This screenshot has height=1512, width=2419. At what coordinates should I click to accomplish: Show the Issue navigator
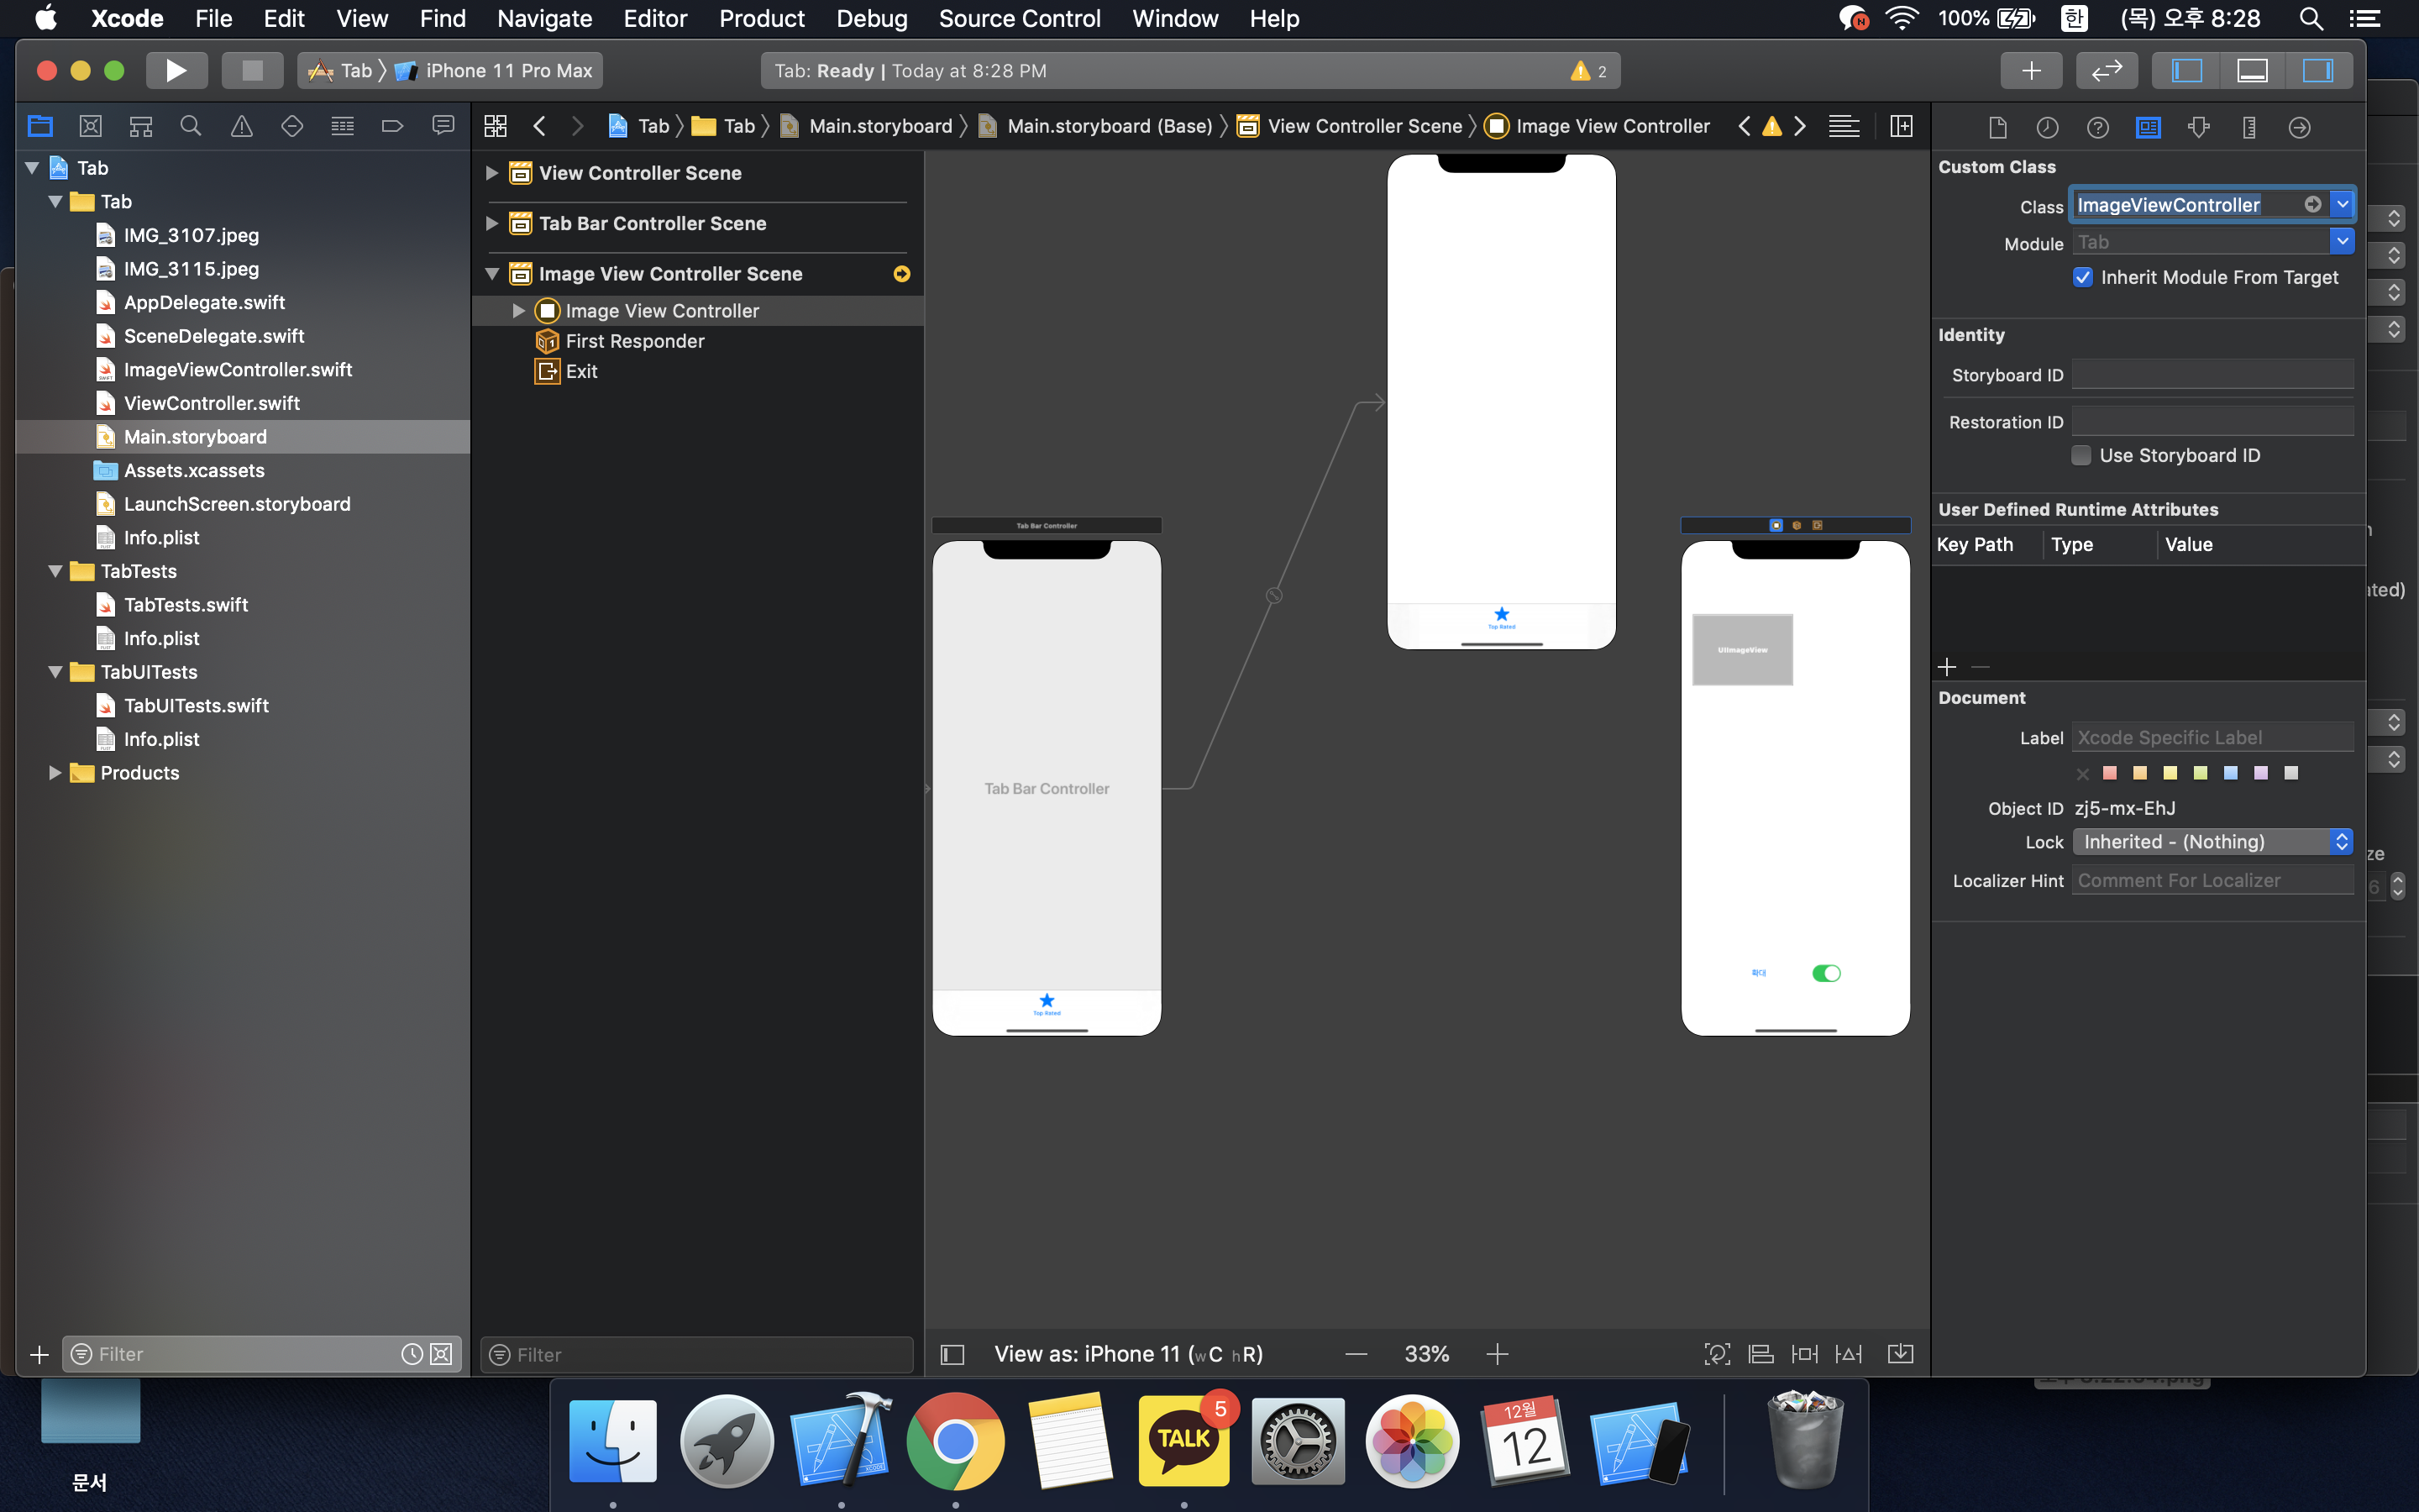[x=241, y=126]
